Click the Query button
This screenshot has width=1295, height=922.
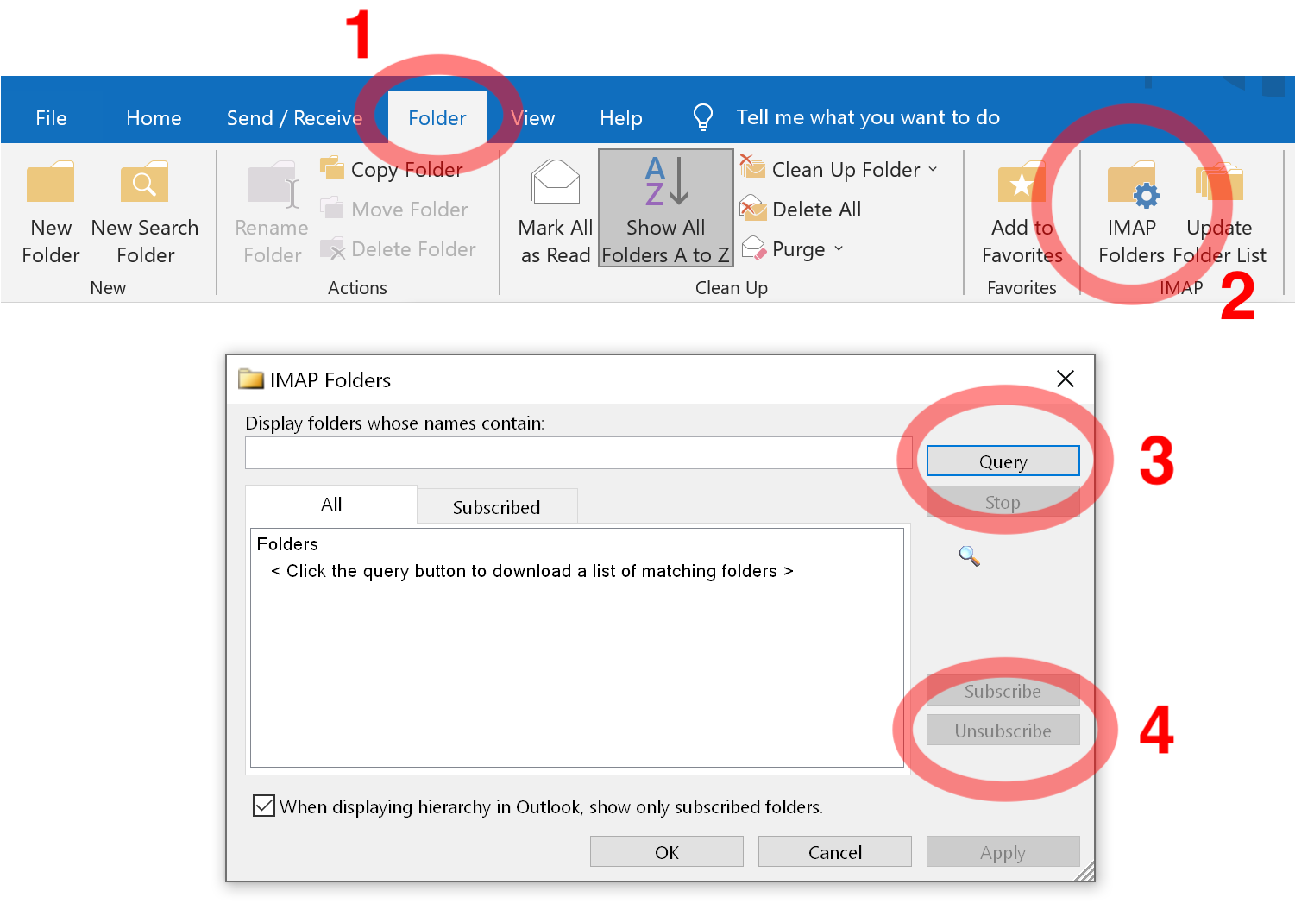coord(1003,461)
